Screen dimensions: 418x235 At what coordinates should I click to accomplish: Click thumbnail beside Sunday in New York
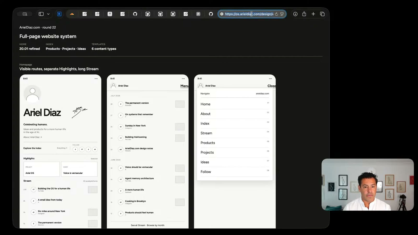pos(180,127)
